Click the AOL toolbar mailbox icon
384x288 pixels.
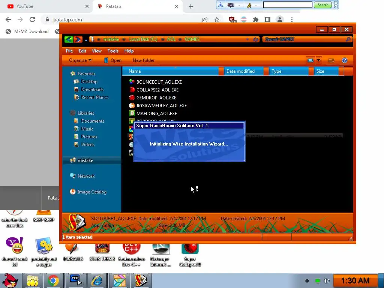click(x=231, y=5)
